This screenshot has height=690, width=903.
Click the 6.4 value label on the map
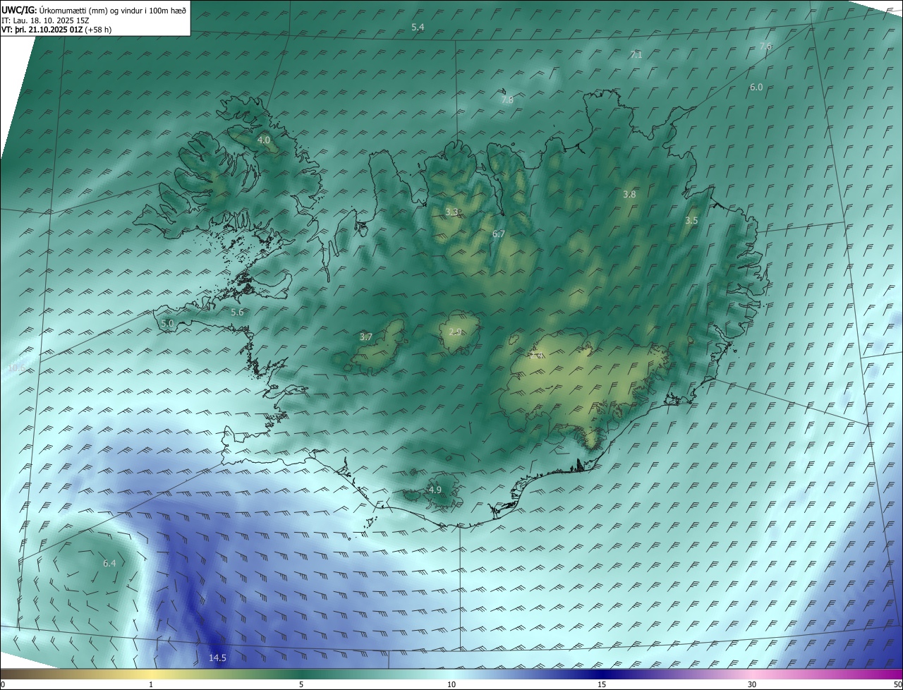109,563
